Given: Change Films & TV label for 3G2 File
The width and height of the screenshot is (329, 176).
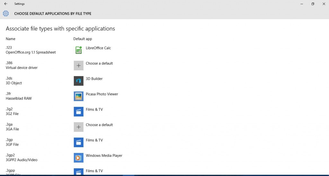Looking at the screenshot, I should pyautogui.click(x=94, y=109).
